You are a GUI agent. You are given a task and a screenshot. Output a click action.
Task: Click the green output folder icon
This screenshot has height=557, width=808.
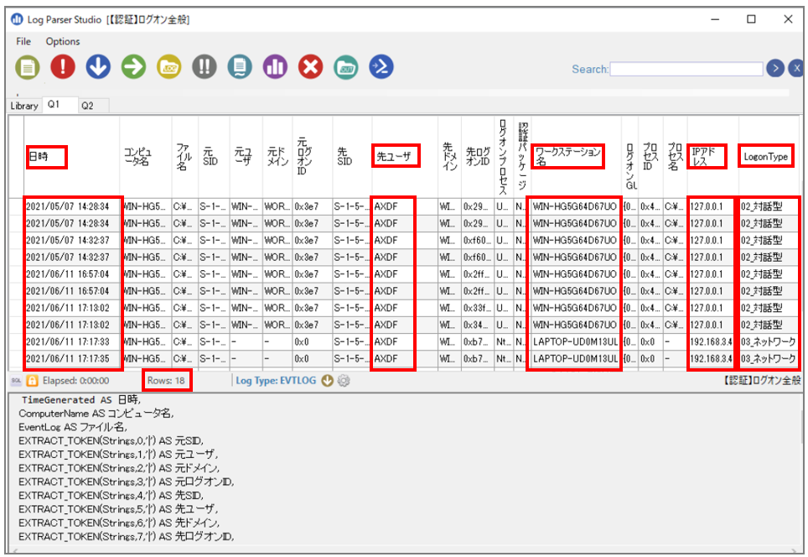(x=346, y=67)
